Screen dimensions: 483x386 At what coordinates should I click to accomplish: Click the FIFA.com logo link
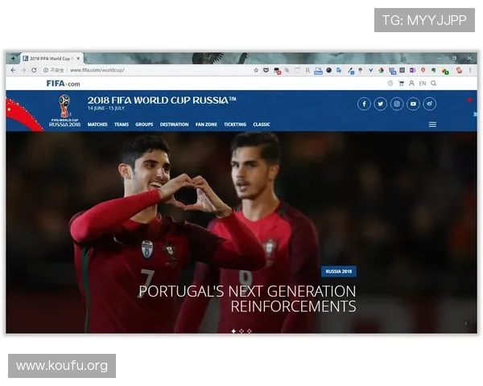tap(63, 83)
